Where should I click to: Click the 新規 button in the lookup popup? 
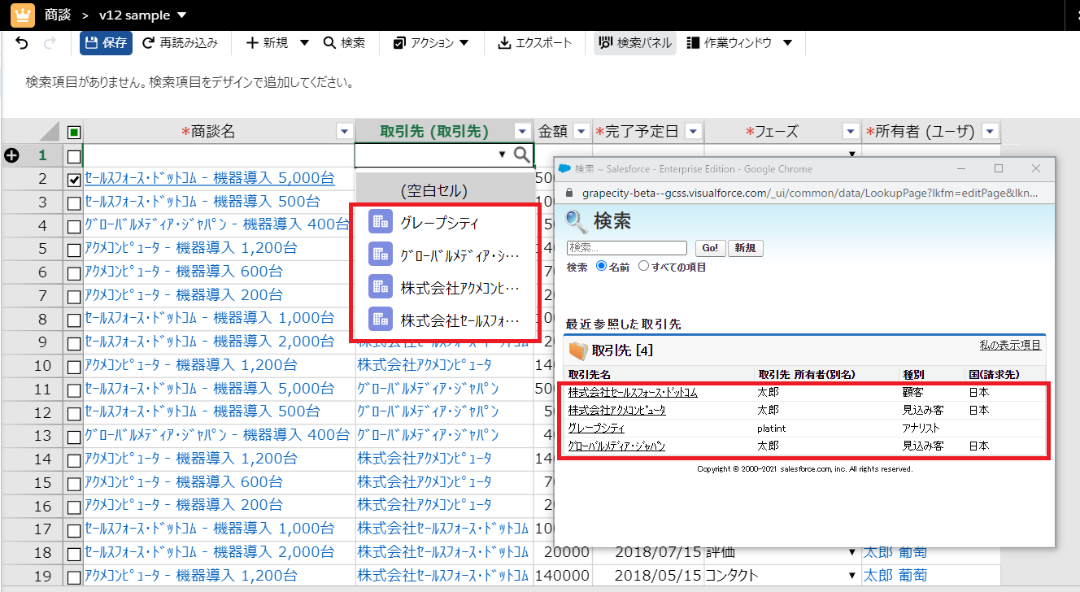(745, 248)
